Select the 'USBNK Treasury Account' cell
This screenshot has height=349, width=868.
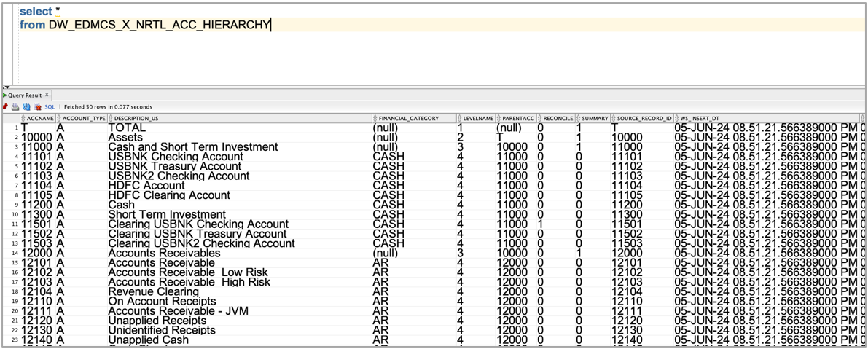click(241, 166)
